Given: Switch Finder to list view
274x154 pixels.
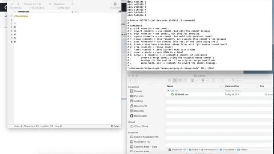Looking at the screenshot, I should coord(175,80).
